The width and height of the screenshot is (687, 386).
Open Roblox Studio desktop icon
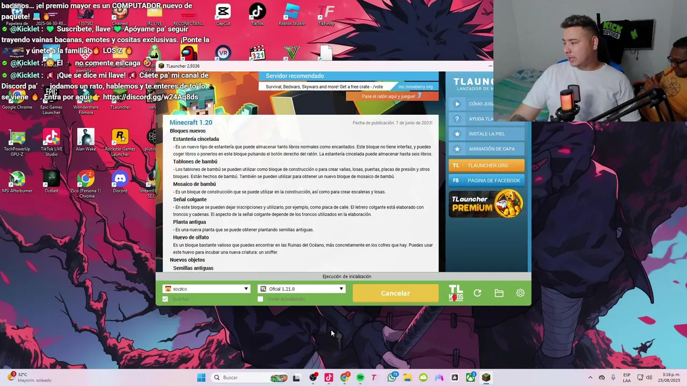[x=291, y=14]
